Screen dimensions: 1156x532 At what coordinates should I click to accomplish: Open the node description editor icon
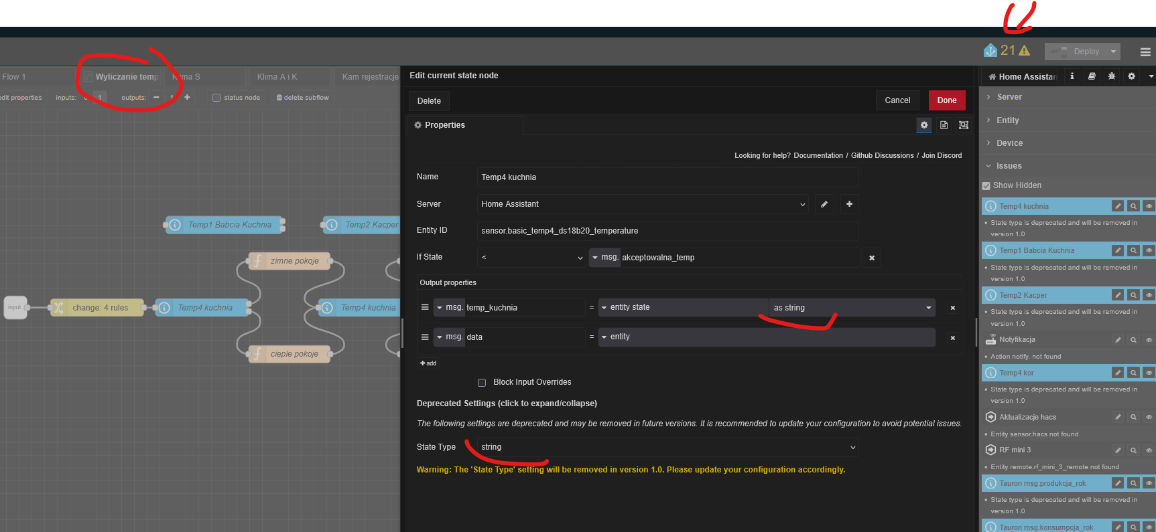coord(944,125)
